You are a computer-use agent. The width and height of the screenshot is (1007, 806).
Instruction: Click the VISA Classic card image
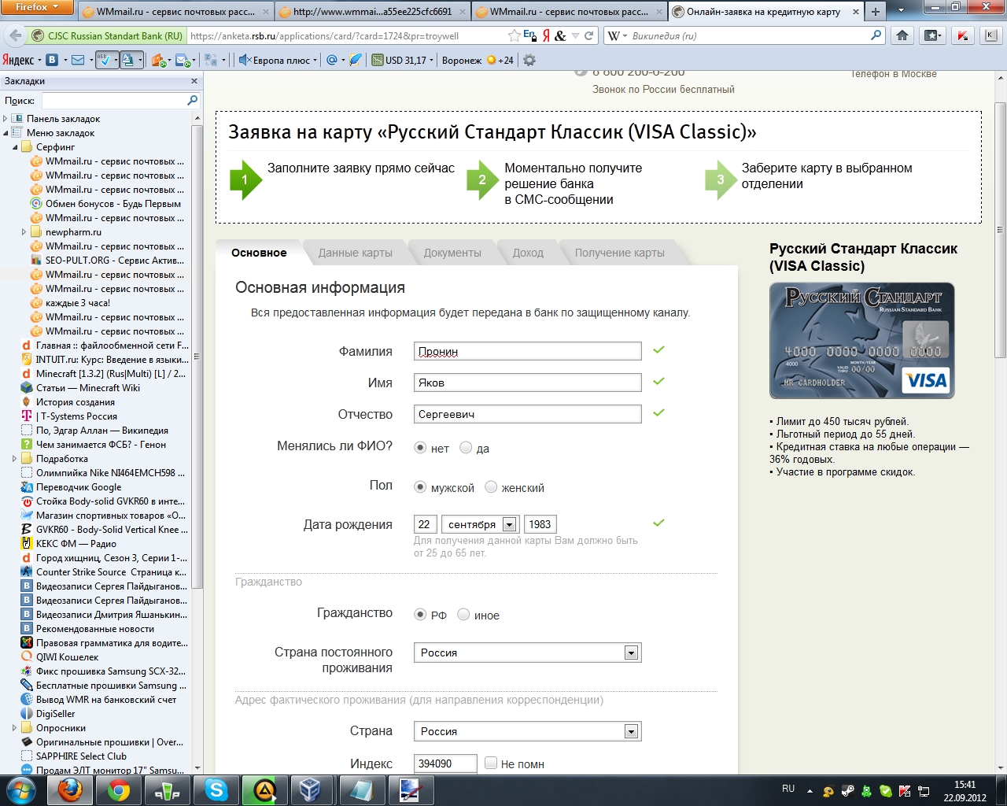coord(862,341)
